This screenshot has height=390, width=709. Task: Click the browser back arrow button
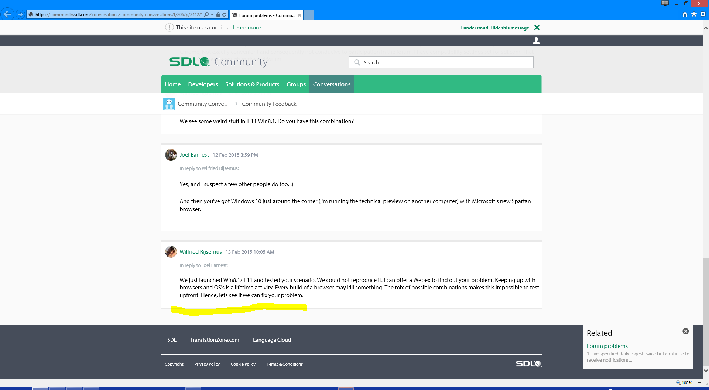(7, 15)
